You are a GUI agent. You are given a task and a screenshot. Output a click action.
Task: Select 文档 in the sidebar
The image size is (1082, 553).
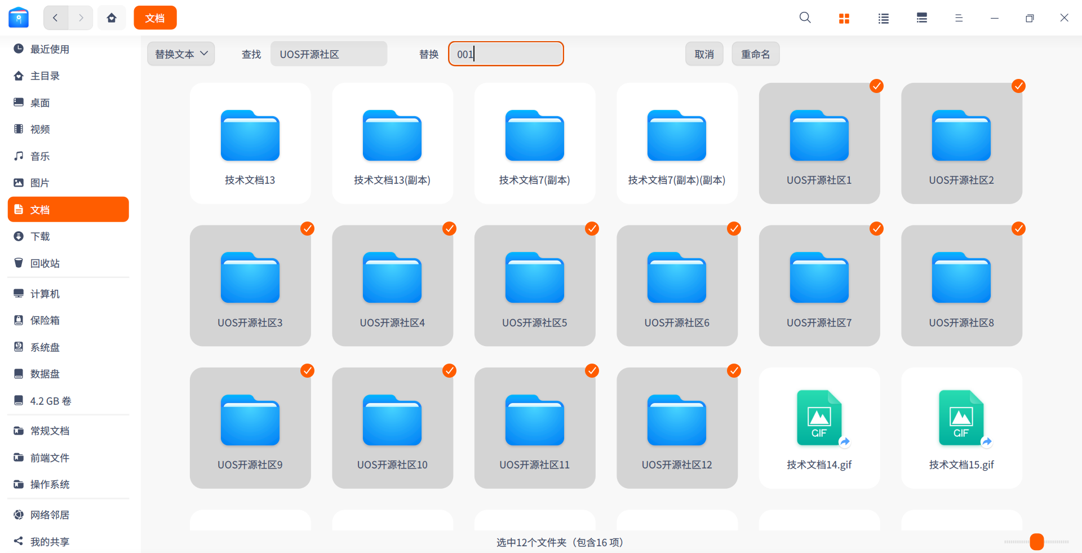coord(68,210)
